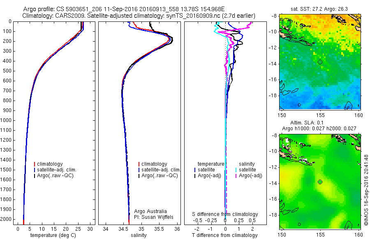Click red climatology swatch in temperature legend

click(35, 164)
